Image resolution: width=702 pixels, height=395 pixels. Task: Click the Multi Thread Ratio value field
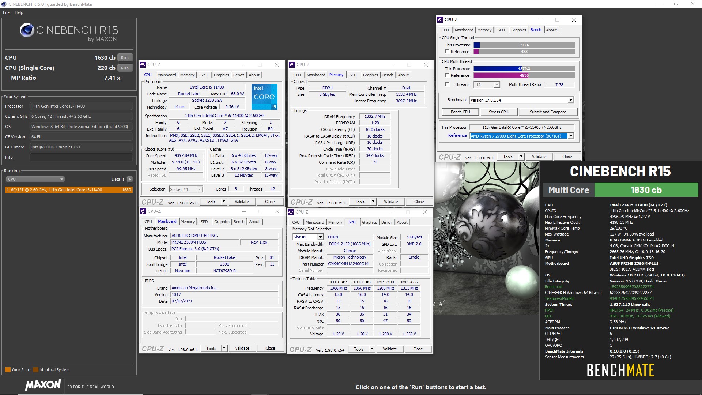click(x=559, y=84)
